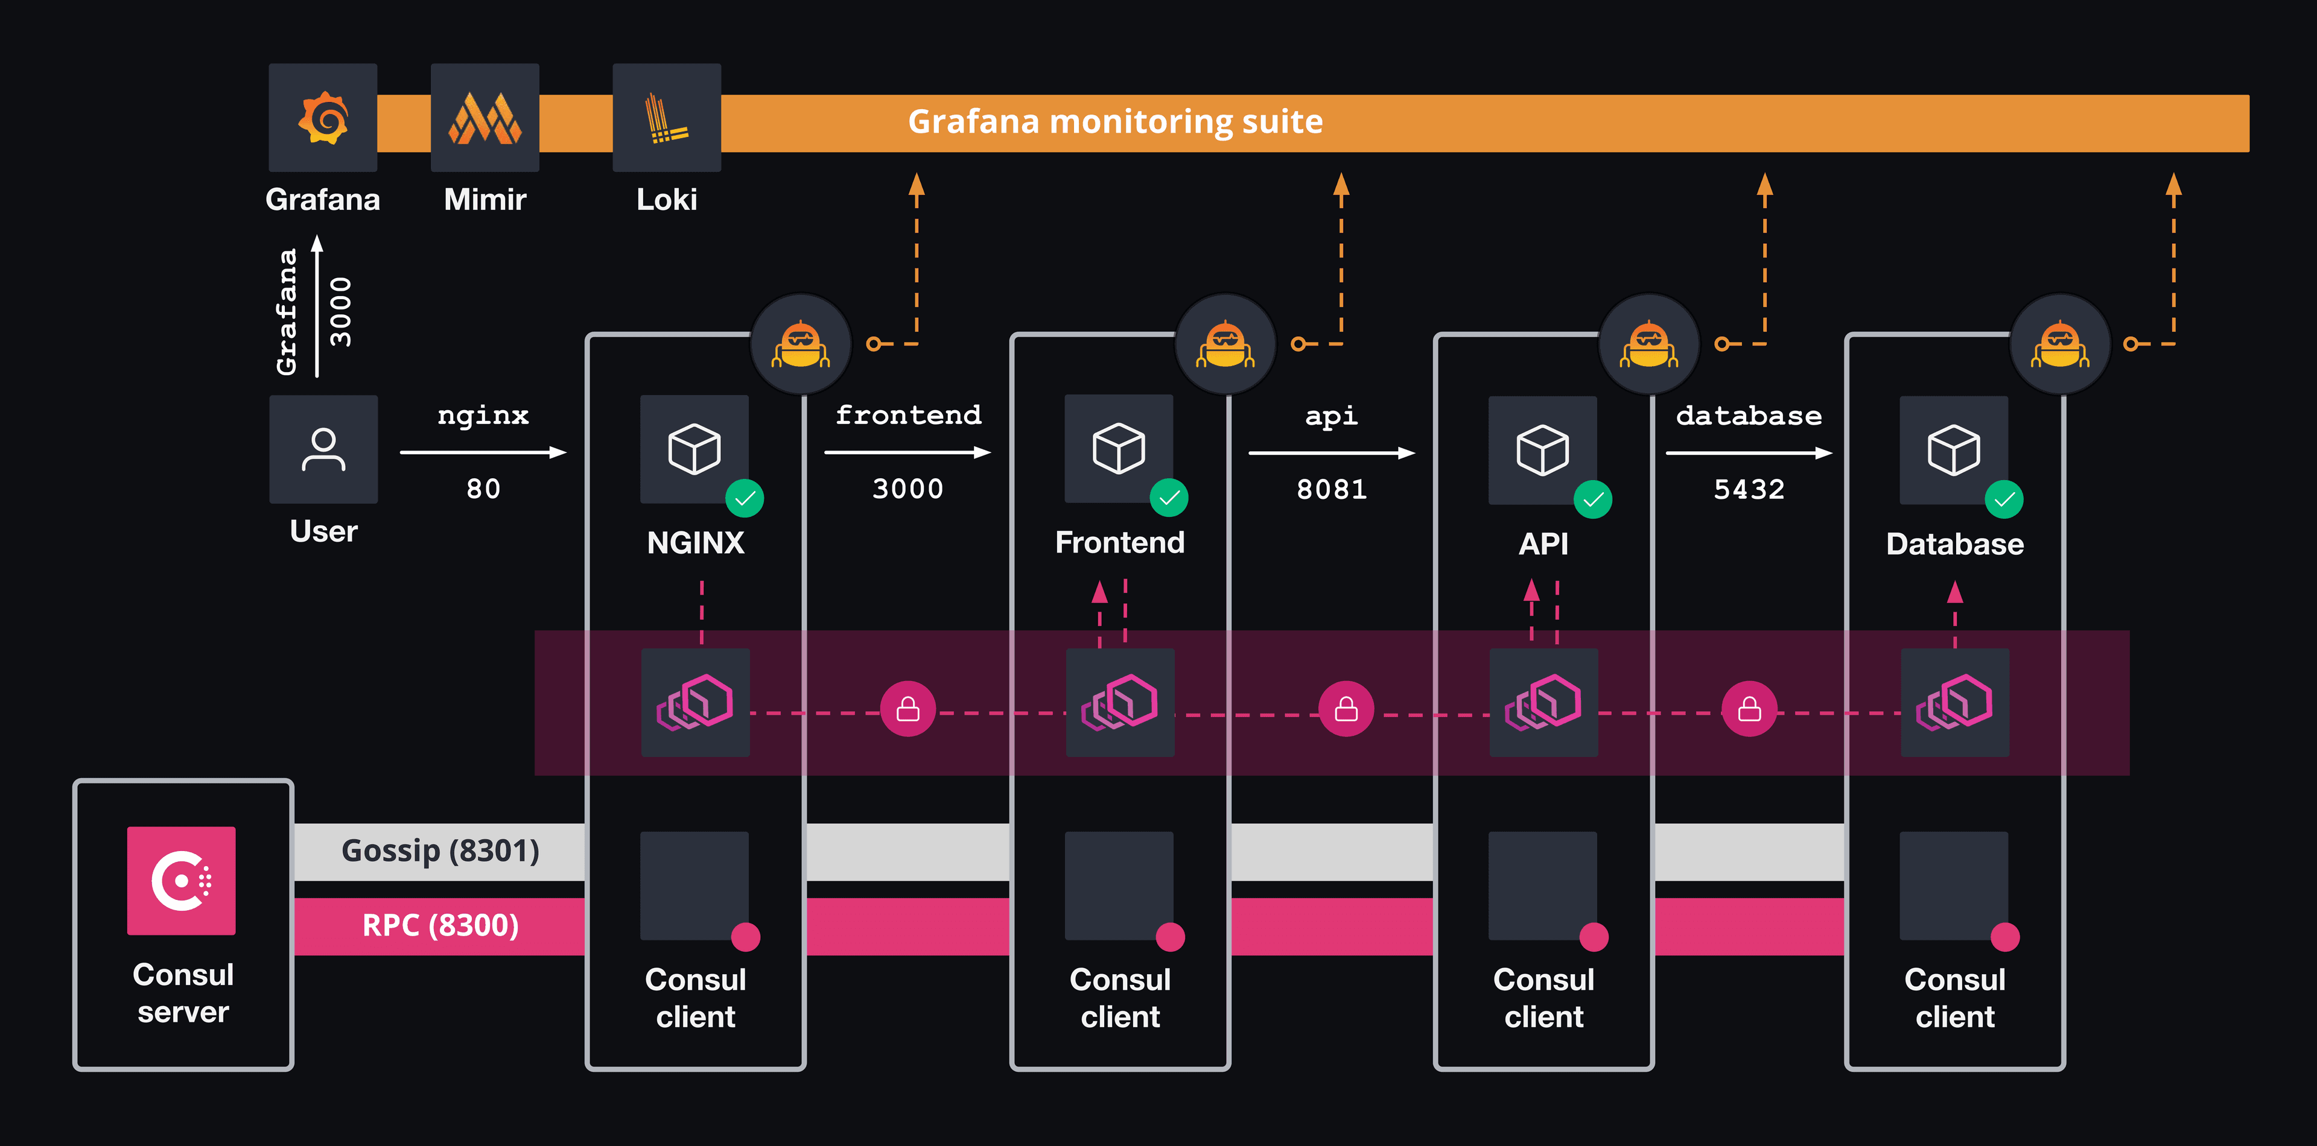Viewport: 2317px width, 1146px height.
Task: Click the Grafana logo icon
Action: click(x=323, y=118)
